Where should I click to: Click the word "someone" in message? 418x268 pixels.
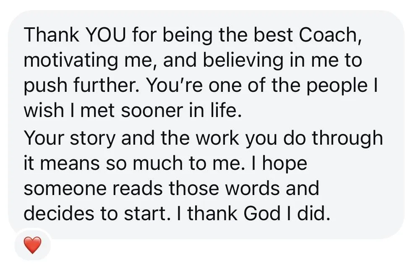(x=65, y=188)
